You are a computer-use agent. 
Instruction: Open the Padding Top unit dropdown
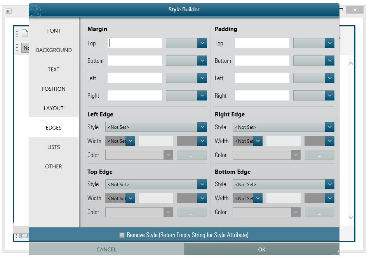[x=330, y=43]
